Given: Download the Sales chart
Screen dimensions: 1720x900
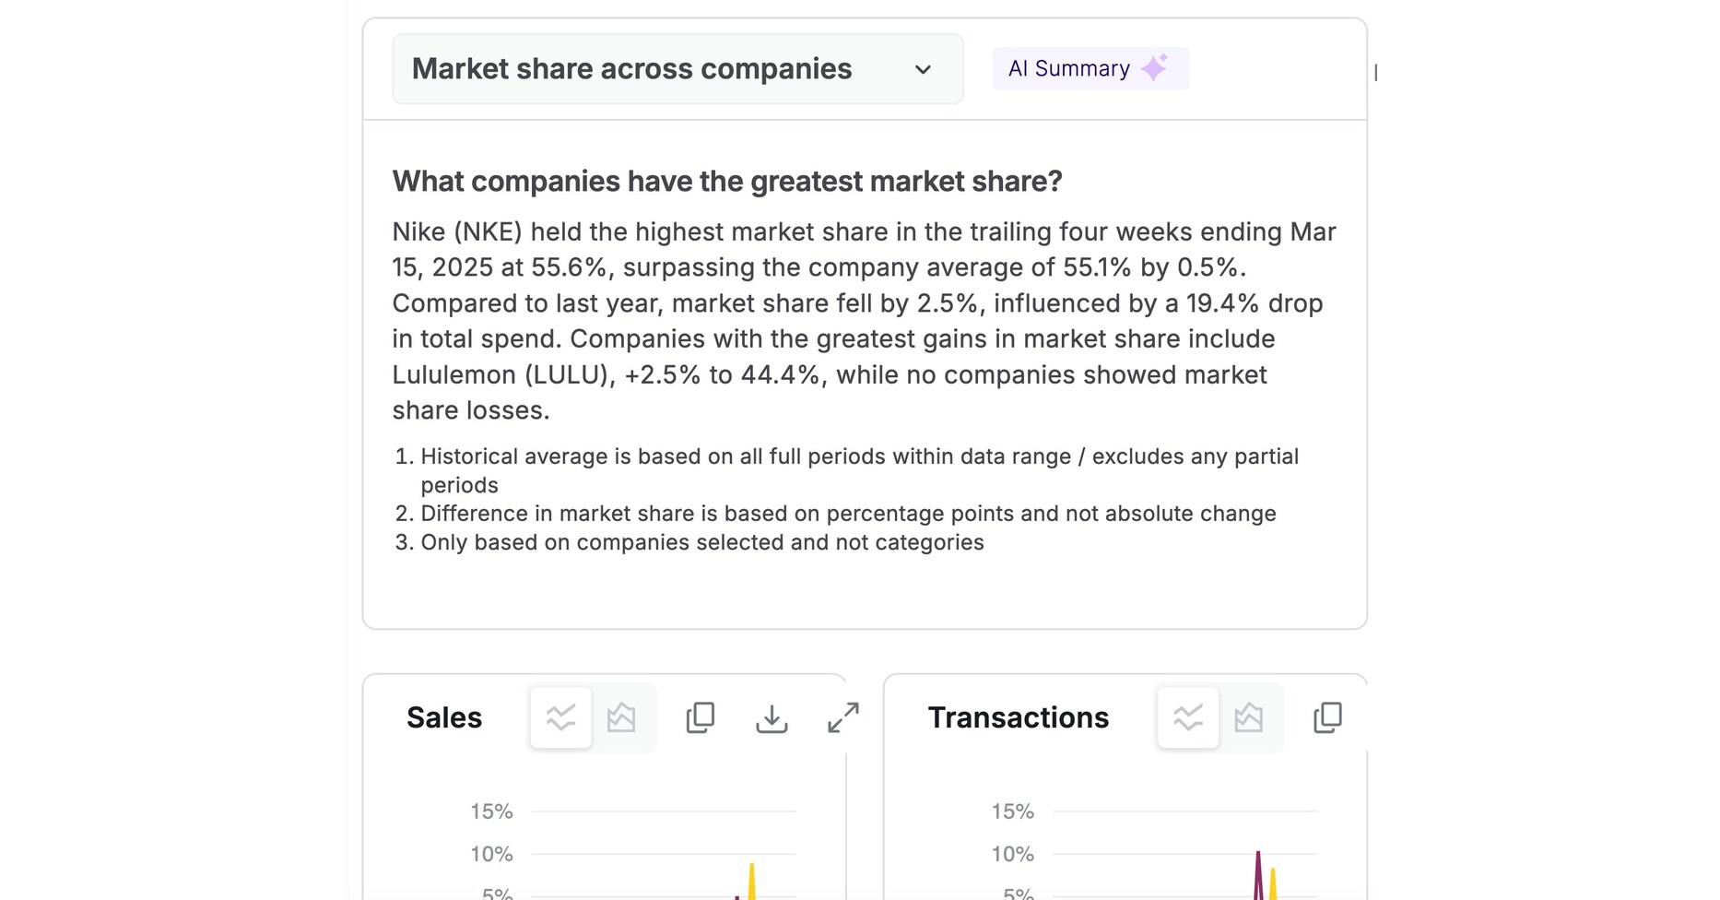Looking at the screenshot, I should coord(772,717).
